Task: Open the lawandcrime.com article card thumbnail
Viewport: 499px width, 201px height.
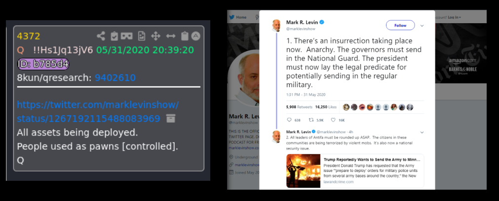Action: (x=303, y=171)
